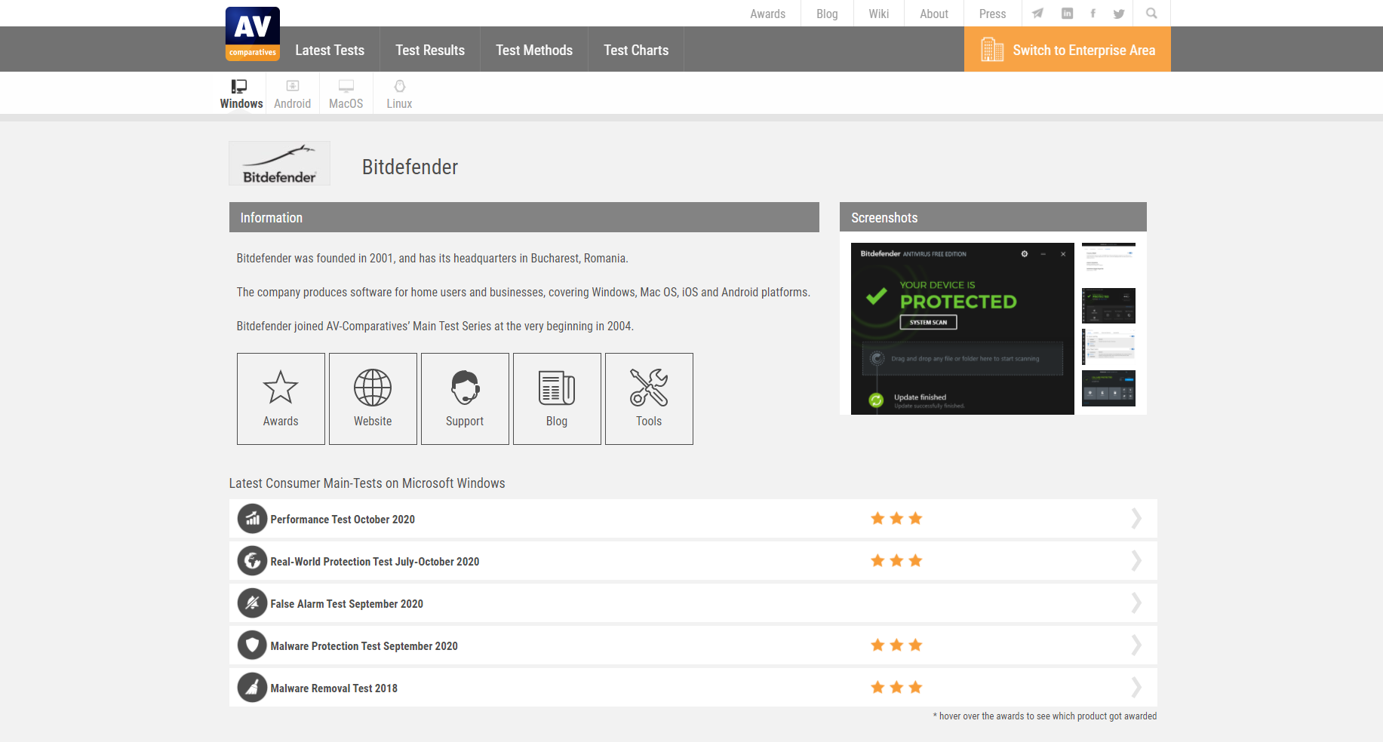Click the Support headset icon tile
The height and width of the screenshot is (742, 1383).
(x=465, y=399)
